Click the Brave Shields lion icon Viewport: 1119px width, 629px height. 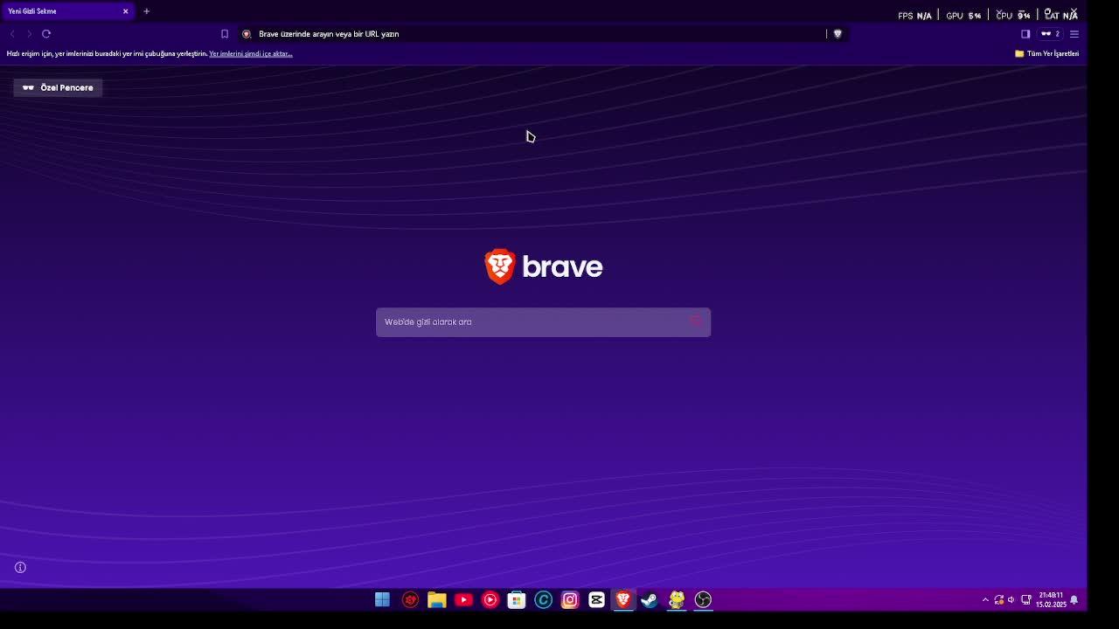838,34
